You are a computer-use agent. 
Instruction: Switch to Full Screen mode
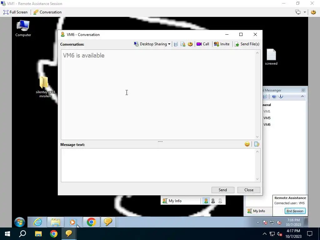click(16, 12)
